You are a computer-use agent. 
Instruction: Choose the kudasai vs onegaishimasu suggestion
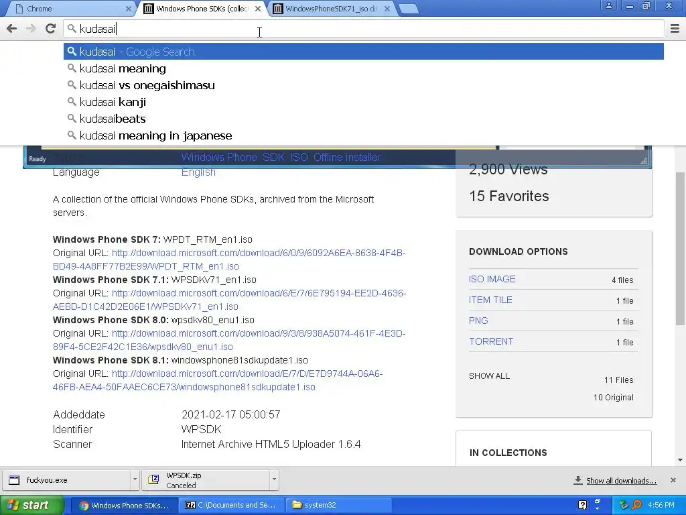coord(364,85)
